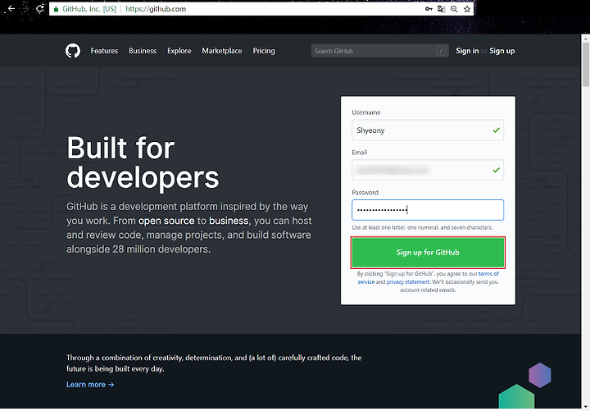The height and width of the screenshot is (411, 590).
Task: Open the Marketplace menu item
Action: pos(221,51)
